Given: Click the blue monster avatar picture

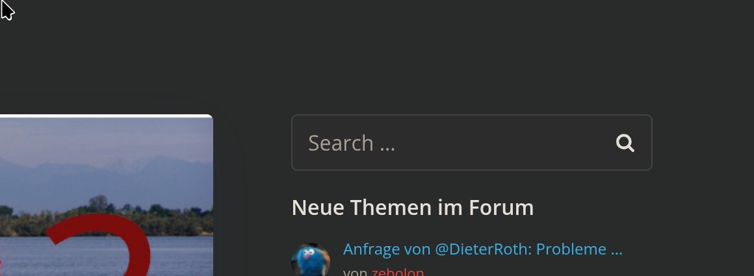Looking at the screenshot, I should (311, 260).
